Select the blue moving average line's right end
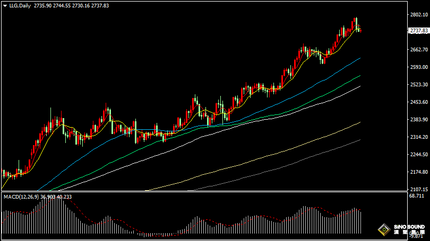This screenshot has width=430, height=241. (359, 58)
